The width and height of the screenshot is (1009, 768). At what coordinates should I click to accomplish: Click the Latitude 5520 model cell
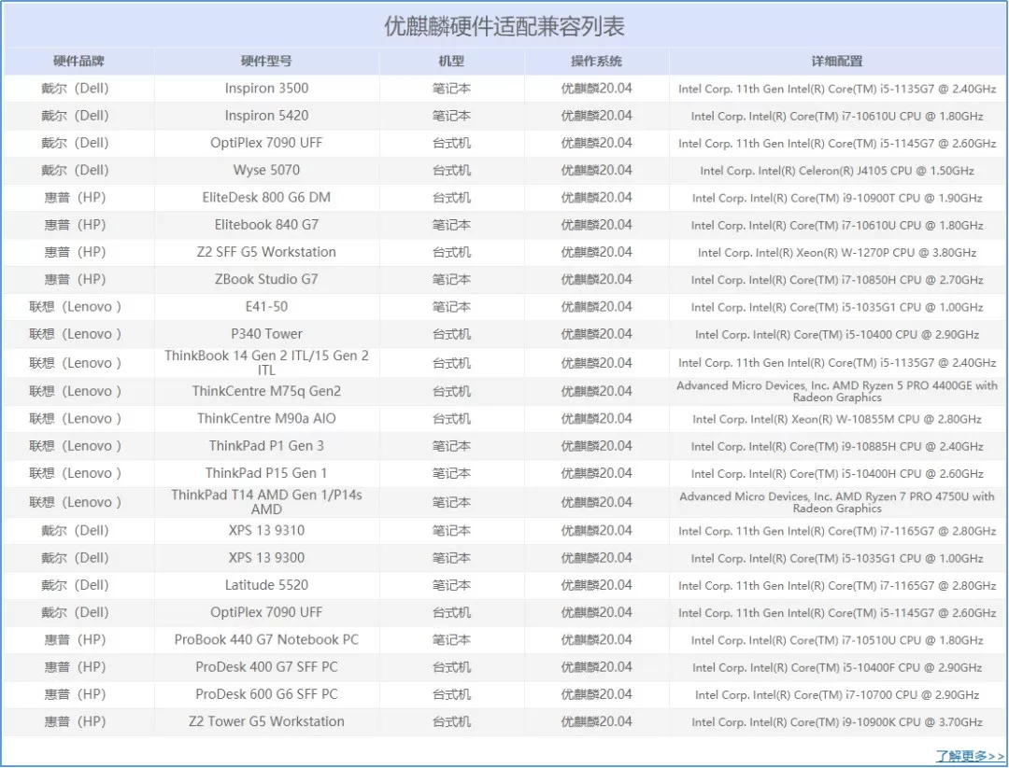(x=266, y=585)
